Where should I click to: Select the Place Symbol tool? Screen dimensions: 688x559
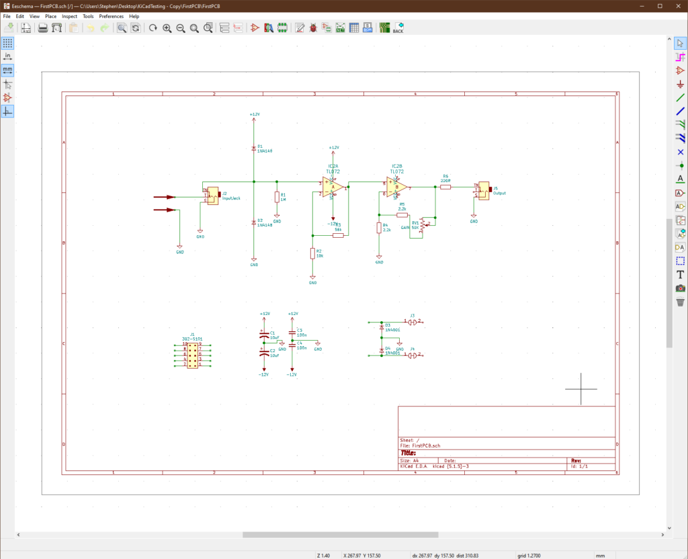click(680, 70)
